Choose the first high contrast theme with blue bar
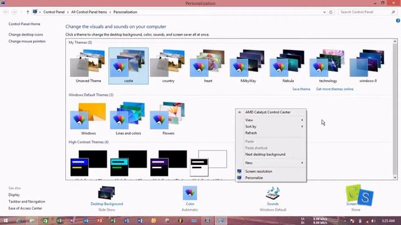The width and height of the screenshot is (401, 225). (88, 163)
